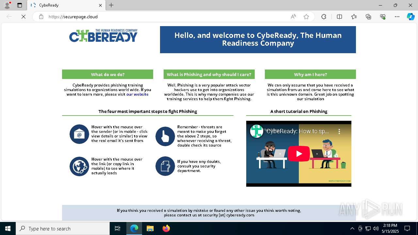Image resolution: width=418 pixels, height=235 pixels.
Task: Play the YouTube phishing tutorial video
Action: [x=299, y=154]
